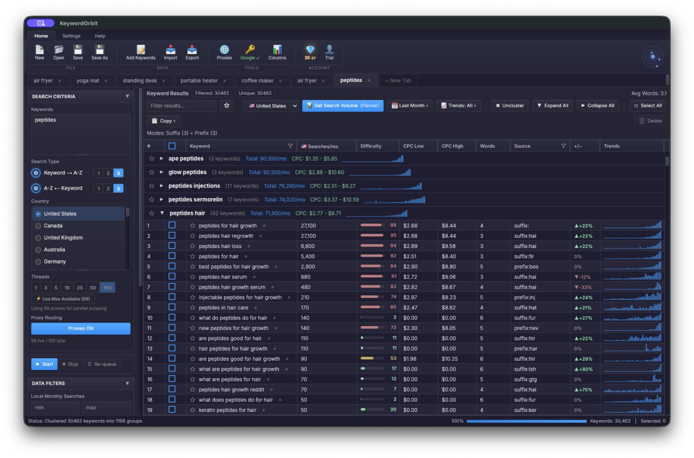
Task: Open the Trends: All dropdown
Action: coord(459,106)
